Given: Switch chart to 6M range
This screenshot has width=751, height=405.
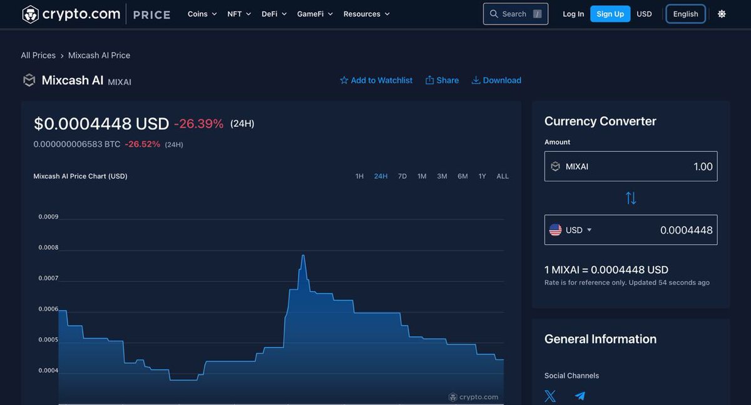Looking at the screenshot, I should pos(462,176).
